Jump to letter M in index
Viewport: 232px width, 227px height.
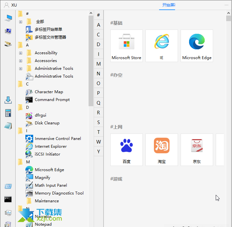(99, 64)
